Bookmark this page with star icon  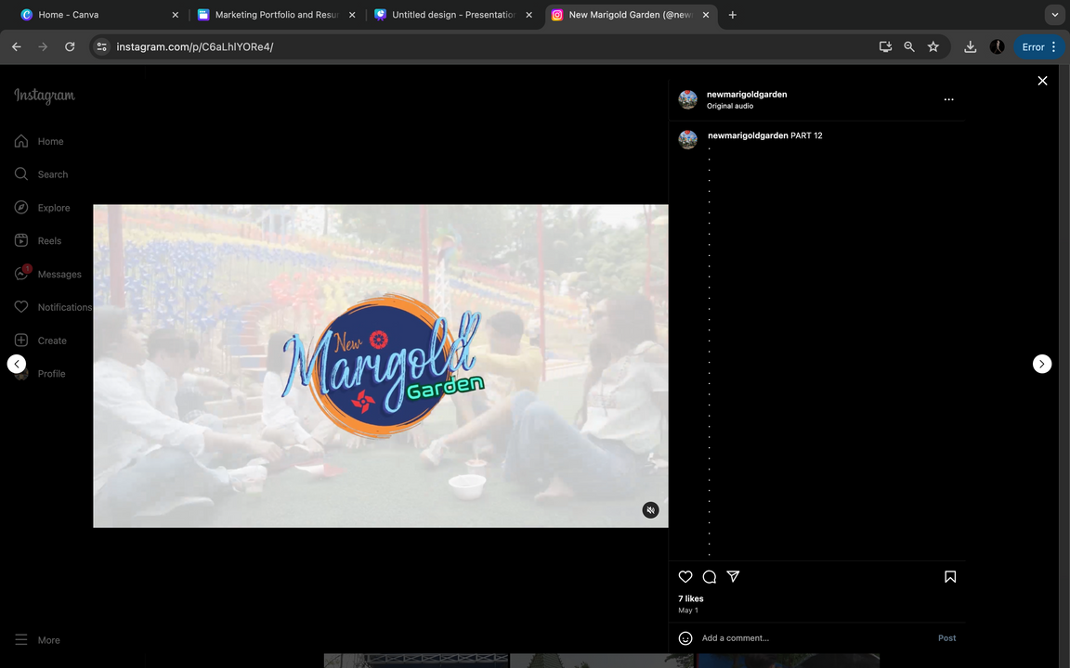coord(933,46)
